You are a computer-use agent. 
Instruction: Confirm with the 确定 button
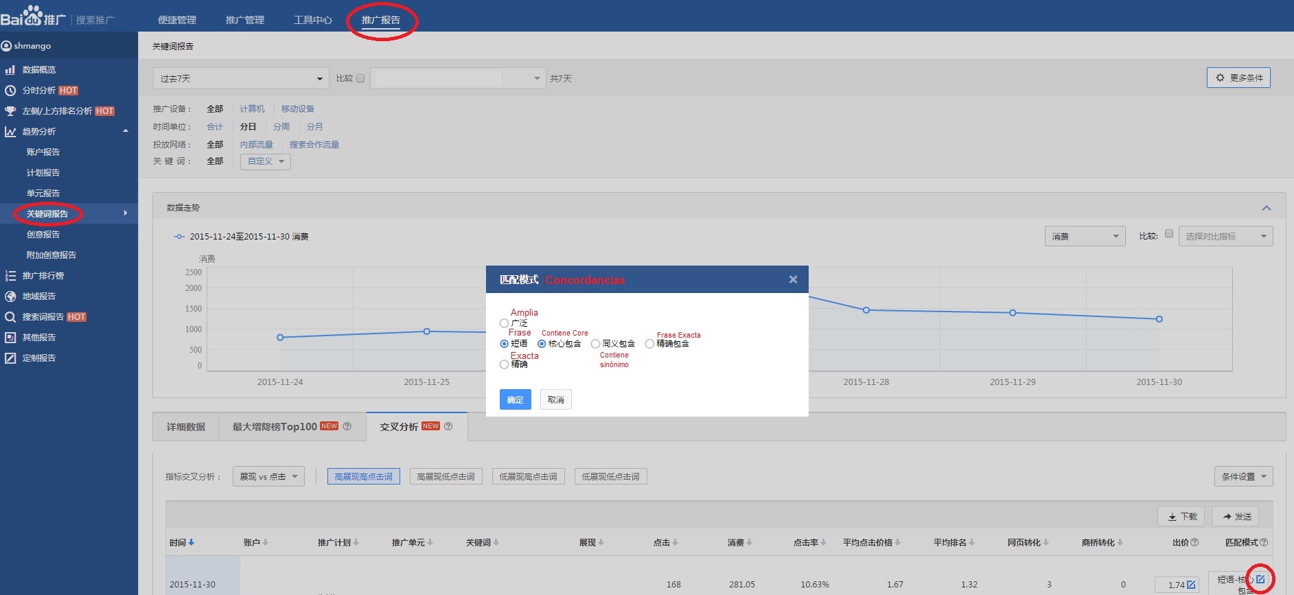point(516,399)
